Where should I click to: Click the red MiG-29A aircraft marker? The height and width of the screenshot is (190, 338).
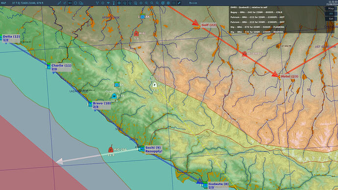[x=111, y=149]
